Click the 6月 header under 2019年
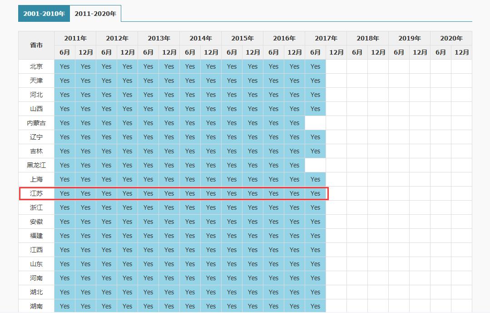Viewport: 490px width, 313px height. (x=399, y=52)
